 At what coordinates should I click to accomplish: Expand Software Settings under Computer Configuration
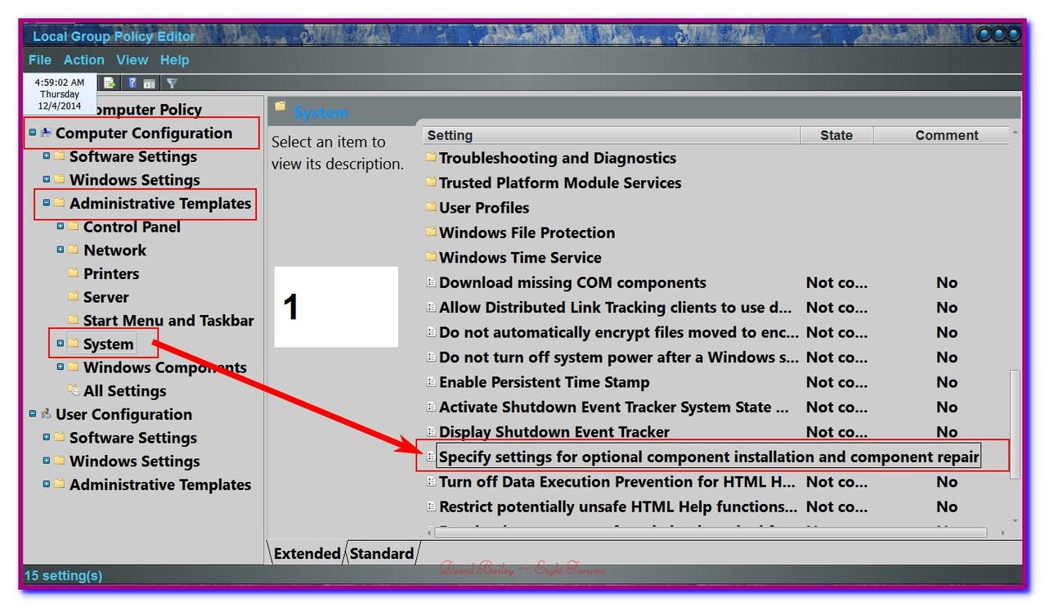click(47, 156)
